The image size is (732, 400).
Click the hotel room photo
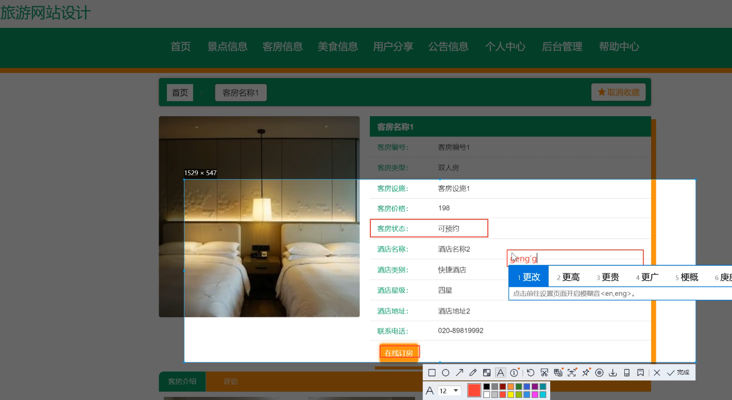259,216
